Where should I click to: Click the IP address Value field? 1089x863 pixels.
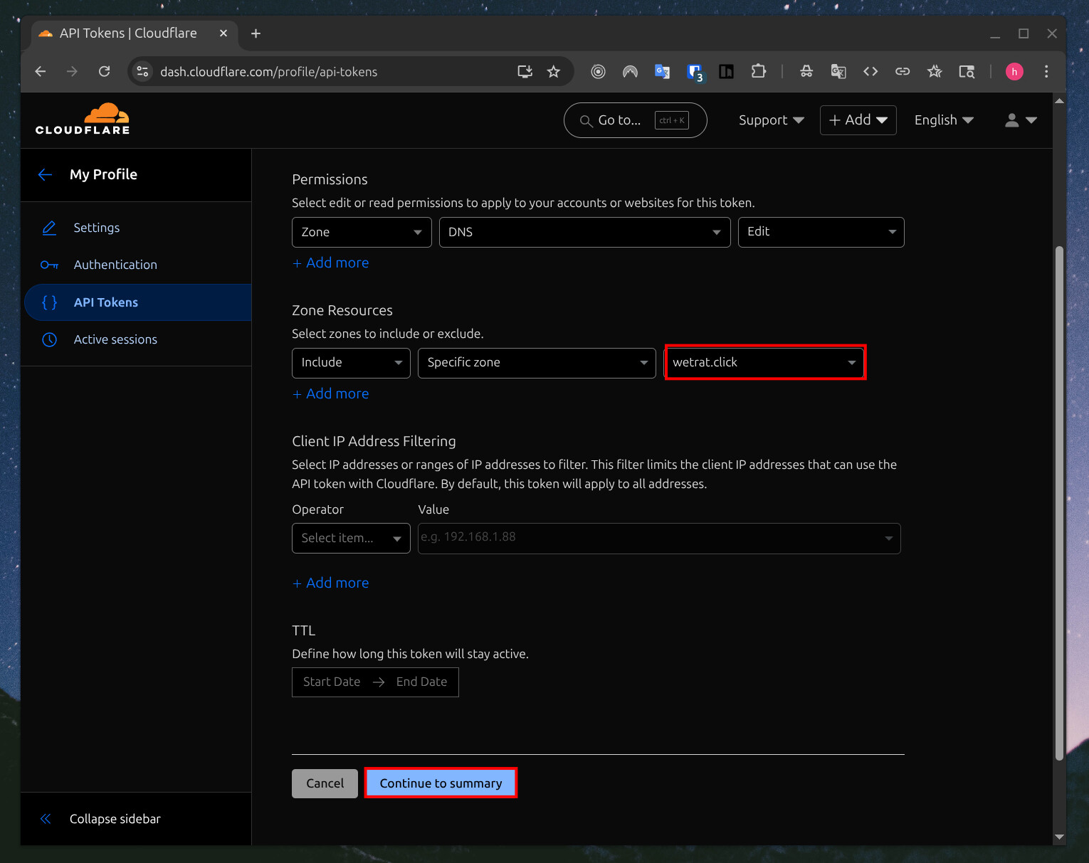click(659, 538)
